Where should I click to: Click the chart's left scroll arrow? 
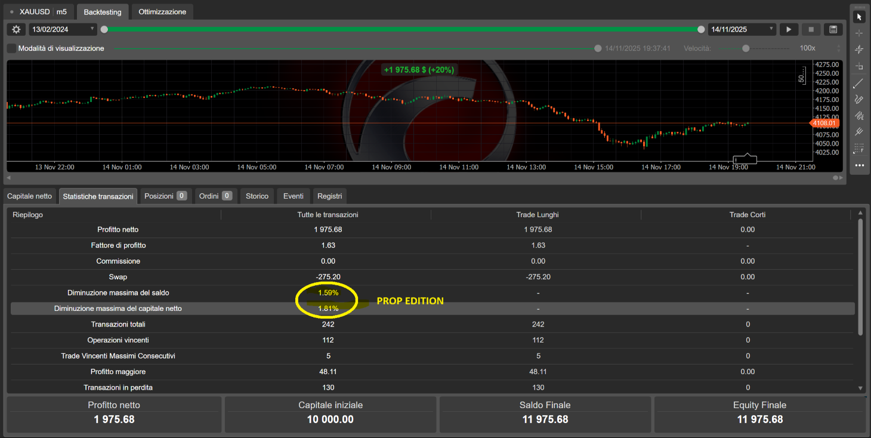[9, 178]
